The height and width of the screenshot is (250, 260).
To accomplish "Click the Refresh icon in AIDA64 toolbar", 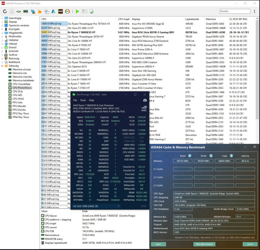I will coord(5,11).
